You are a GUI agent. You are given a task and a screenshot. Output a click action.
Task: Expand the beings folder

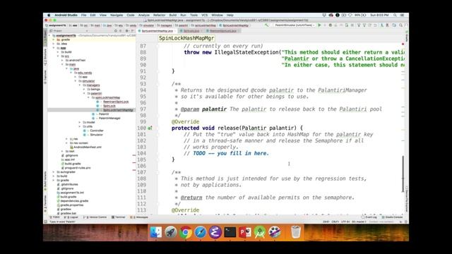(x=85, y=90)
